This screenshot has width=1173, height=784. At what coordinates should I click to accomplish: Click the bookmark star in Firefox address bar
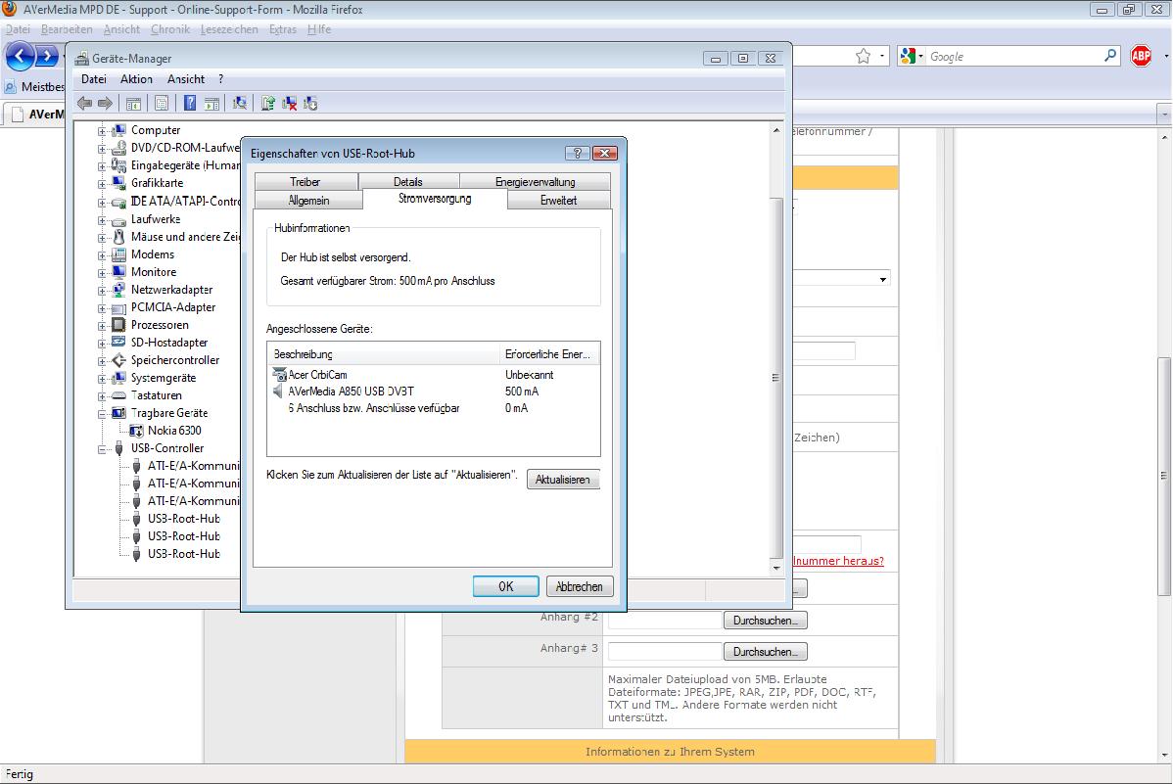click(864, 56)
